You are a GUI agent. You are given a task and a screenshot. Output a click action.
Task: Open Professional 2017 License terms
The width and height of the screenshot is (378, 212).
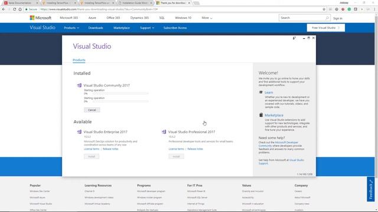pos(176,149)
